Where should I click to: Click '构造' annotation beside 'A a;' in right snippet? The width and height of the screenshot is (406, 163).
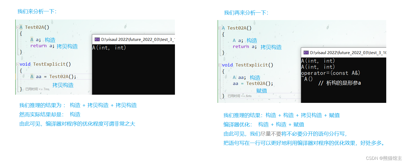pos(252,41)
